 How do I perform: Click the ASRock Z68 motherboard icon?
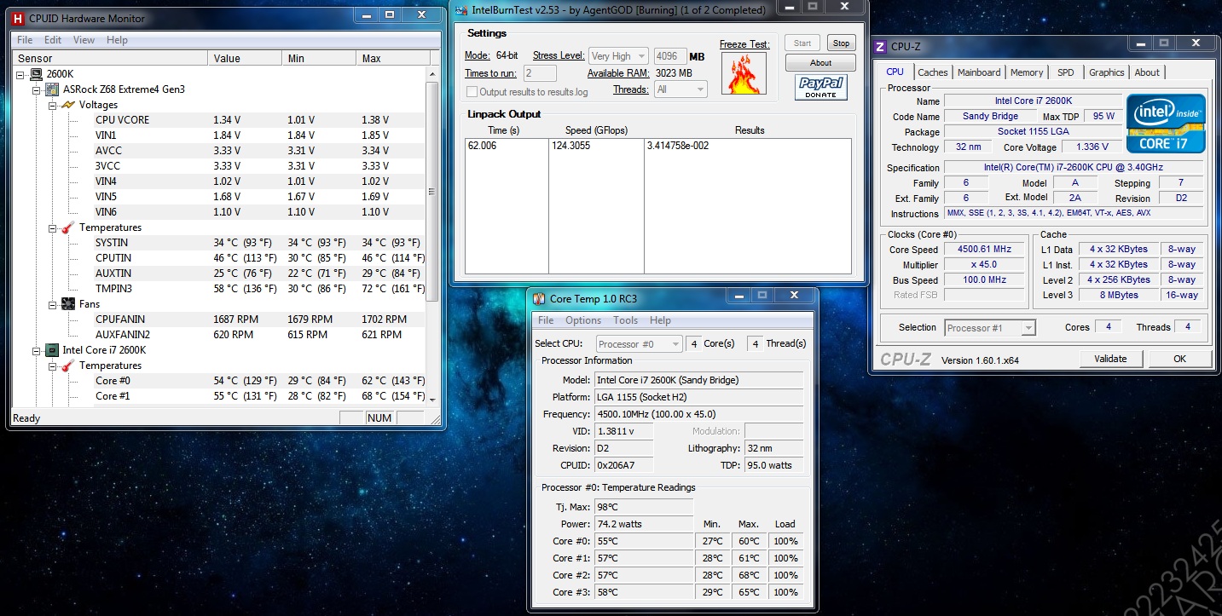point(52,89)
